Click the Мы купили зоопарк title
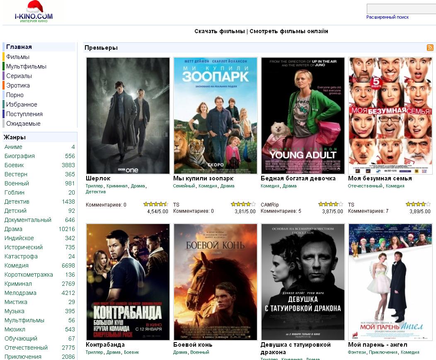The height and width of the screenshot is (360, 436). click(203, 178)
